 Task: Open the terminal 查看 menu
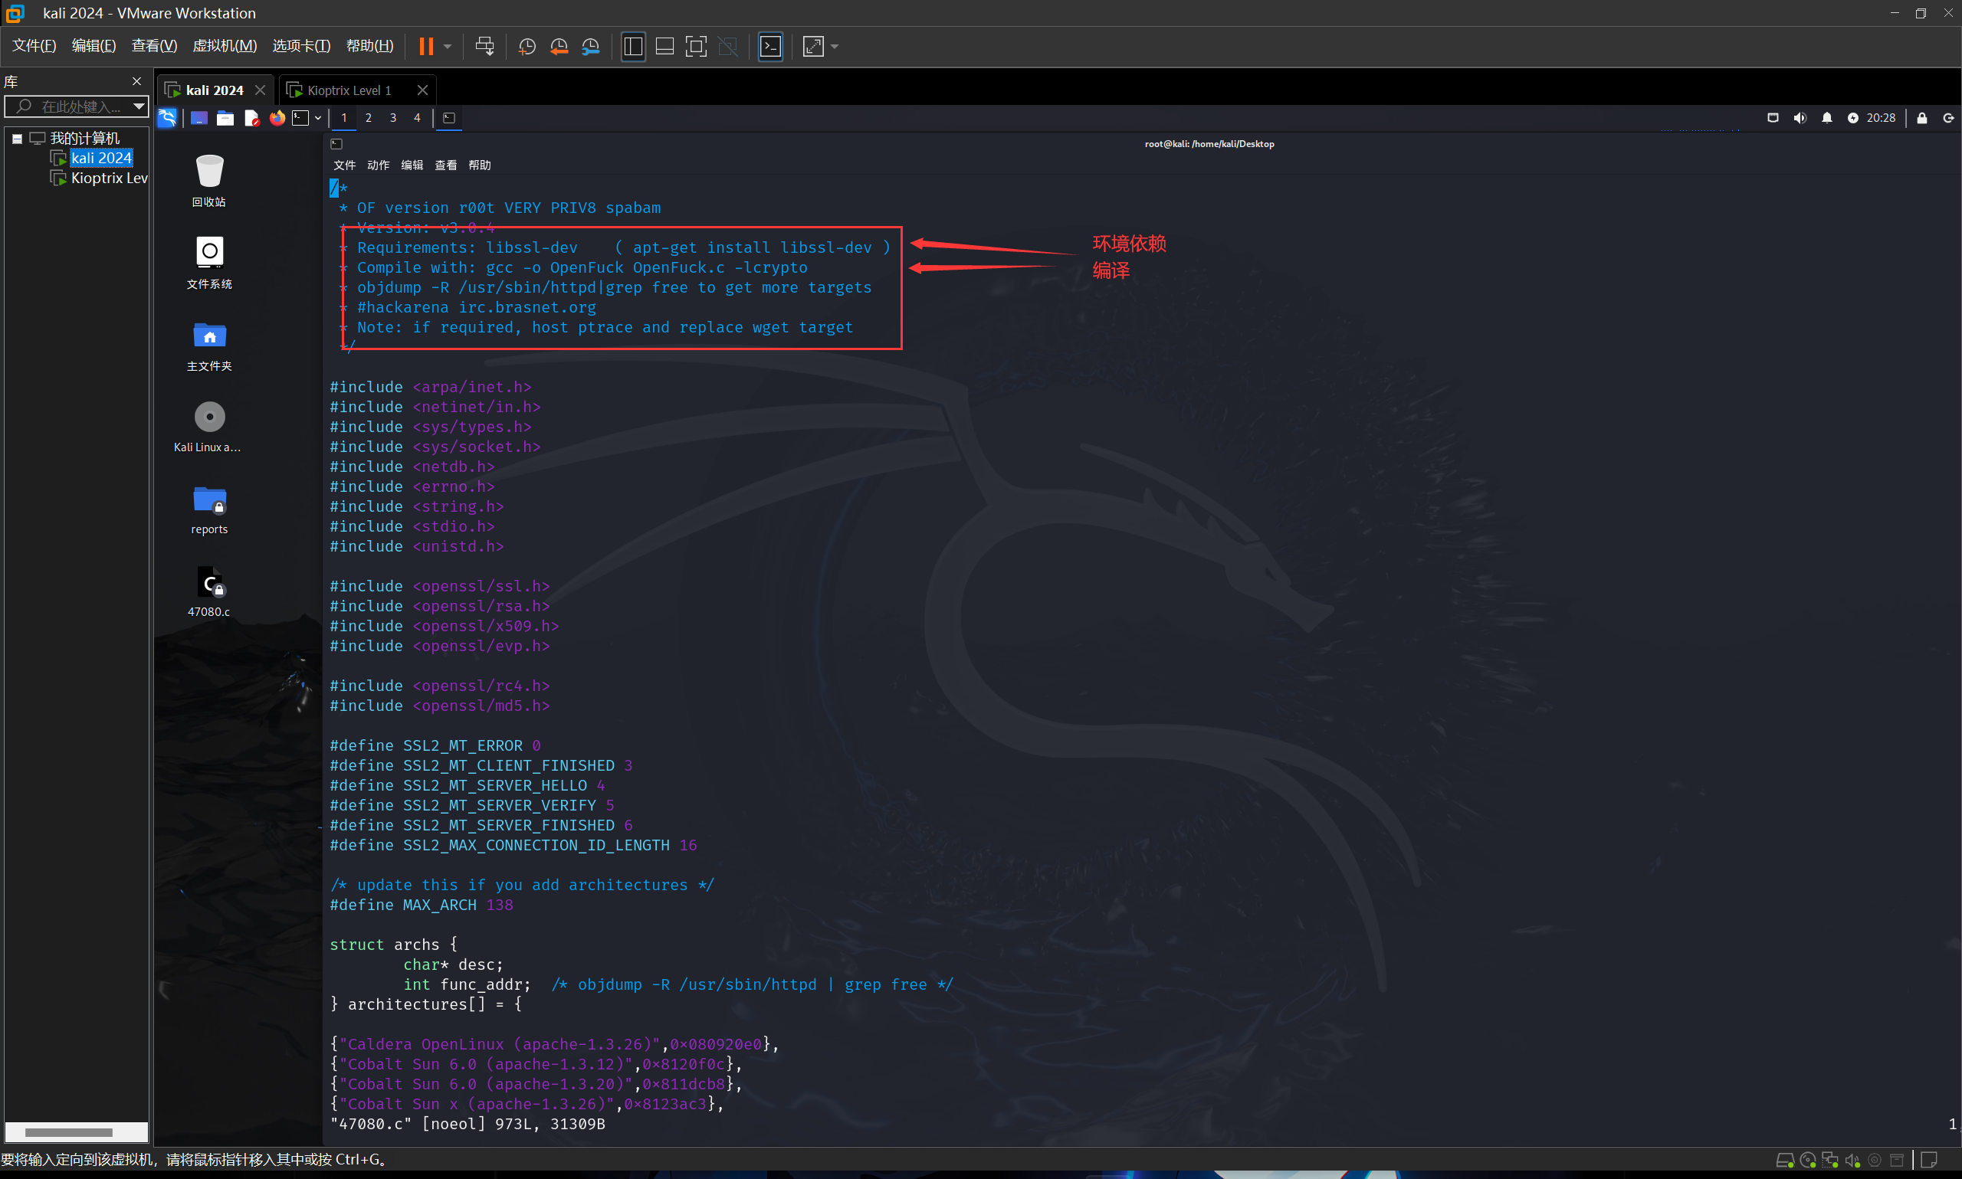446,165
